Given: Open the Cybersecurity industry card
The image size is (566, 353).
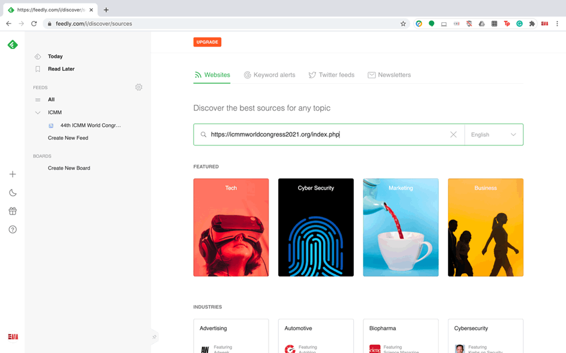Looking at the screenshot, I should tap(486, 336).
